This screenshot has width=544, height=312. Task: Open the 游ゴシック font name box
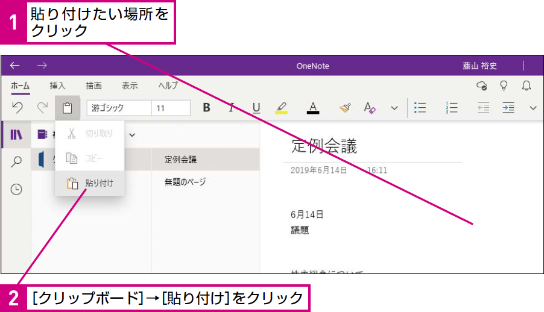pos(119,108)
